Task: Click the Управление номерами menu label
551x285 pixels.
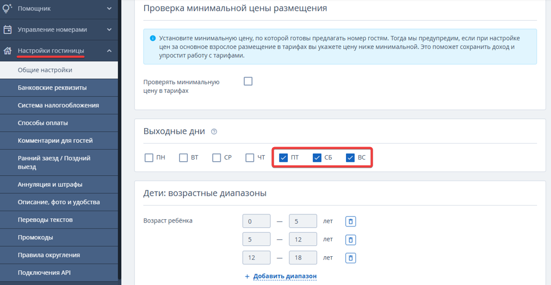Action: tap(52, 29)
